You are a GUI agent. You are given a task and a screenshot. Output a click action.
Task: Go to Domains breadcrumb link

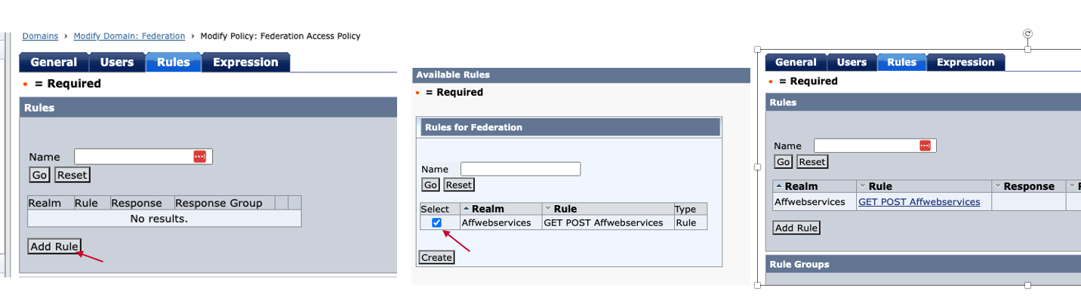pyautogui.click(x=40, y=36)
